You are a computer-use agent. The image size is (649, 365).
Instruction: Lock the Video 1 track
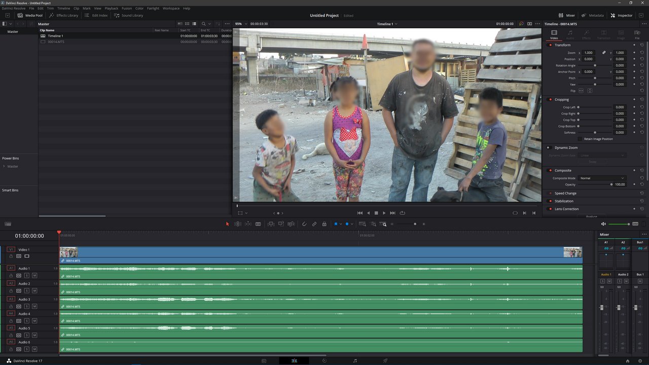point(11,256)
